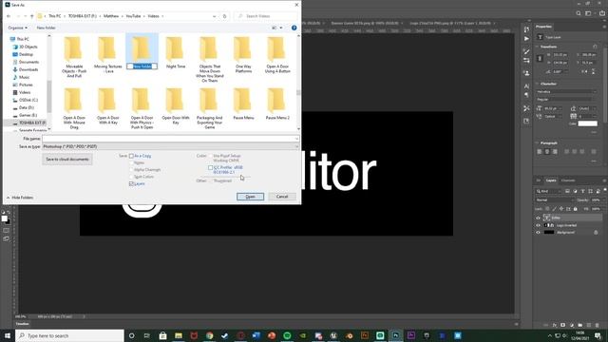The width and height of the screenshot is (608, 342).
Task: Toggle Alpha Channels checkbox
Action: (131, 170)
